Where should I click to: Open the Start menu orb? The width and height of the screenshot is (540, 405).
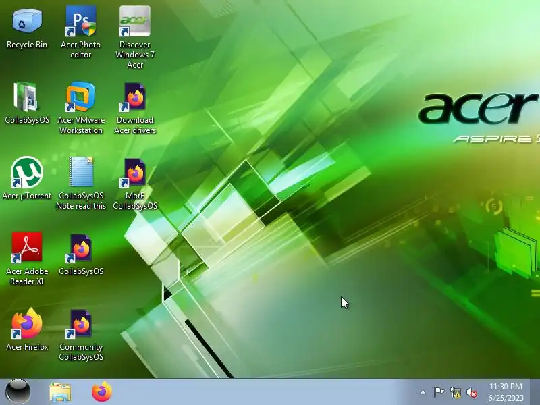coord(18,392)
